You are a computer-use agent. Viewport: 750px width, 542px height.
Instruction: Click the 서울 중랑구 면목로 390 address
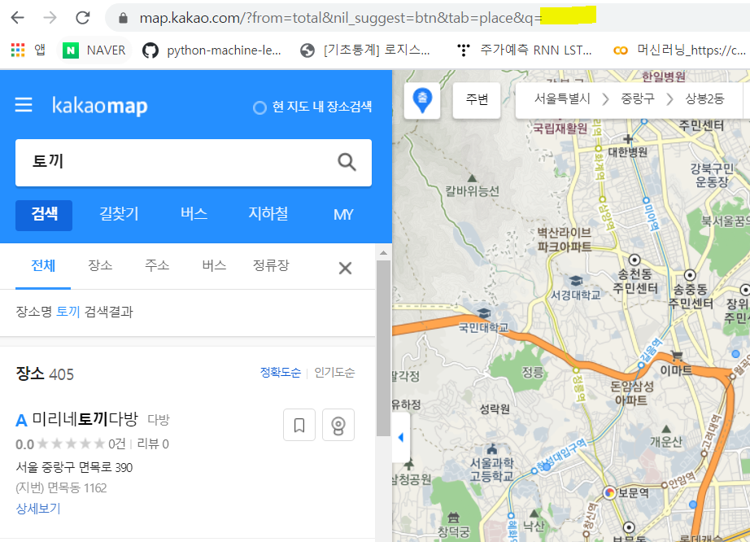tap(74, 467)
